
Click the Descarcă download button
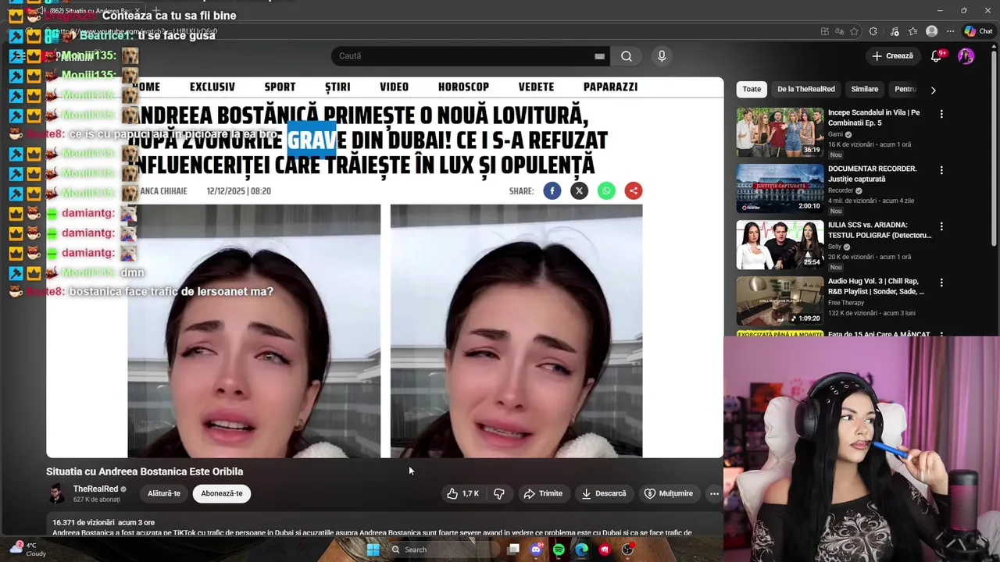tap(604, 493)
